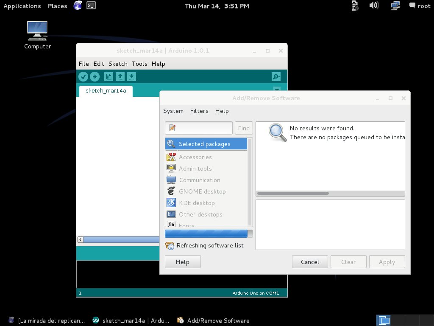Select the Selected packages category

(x=206, y=144)
